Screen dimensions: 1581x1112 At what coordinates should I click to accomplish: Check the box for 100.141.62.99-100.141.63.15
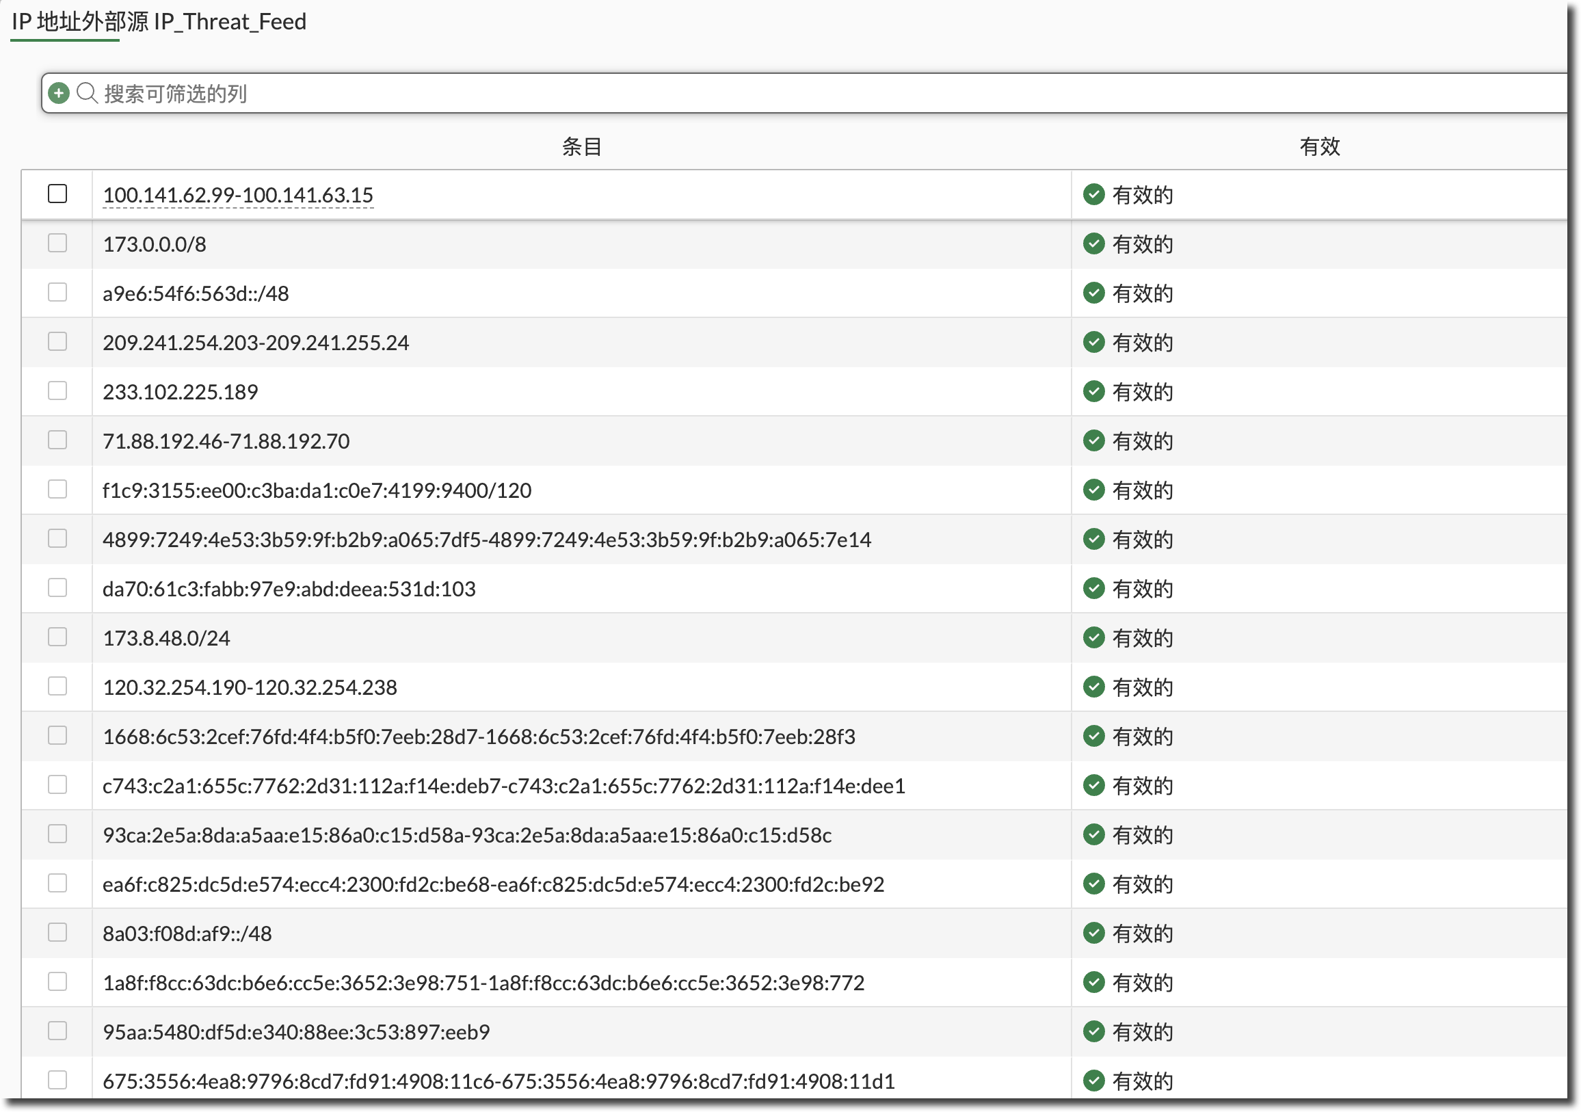coord(58,194)
